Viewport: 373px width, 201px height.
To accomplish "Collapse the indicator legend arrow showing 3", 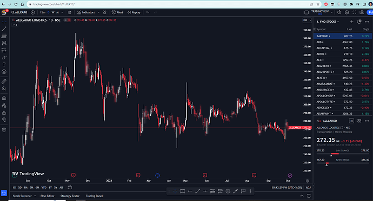I will [x=15, y=25].
